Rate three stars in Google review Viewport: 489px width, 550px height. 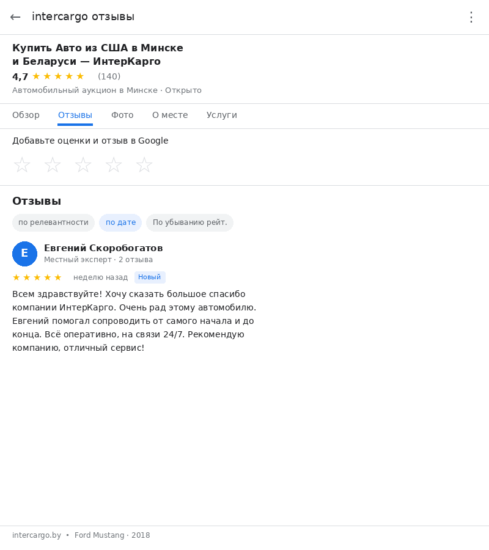point(83,165)
